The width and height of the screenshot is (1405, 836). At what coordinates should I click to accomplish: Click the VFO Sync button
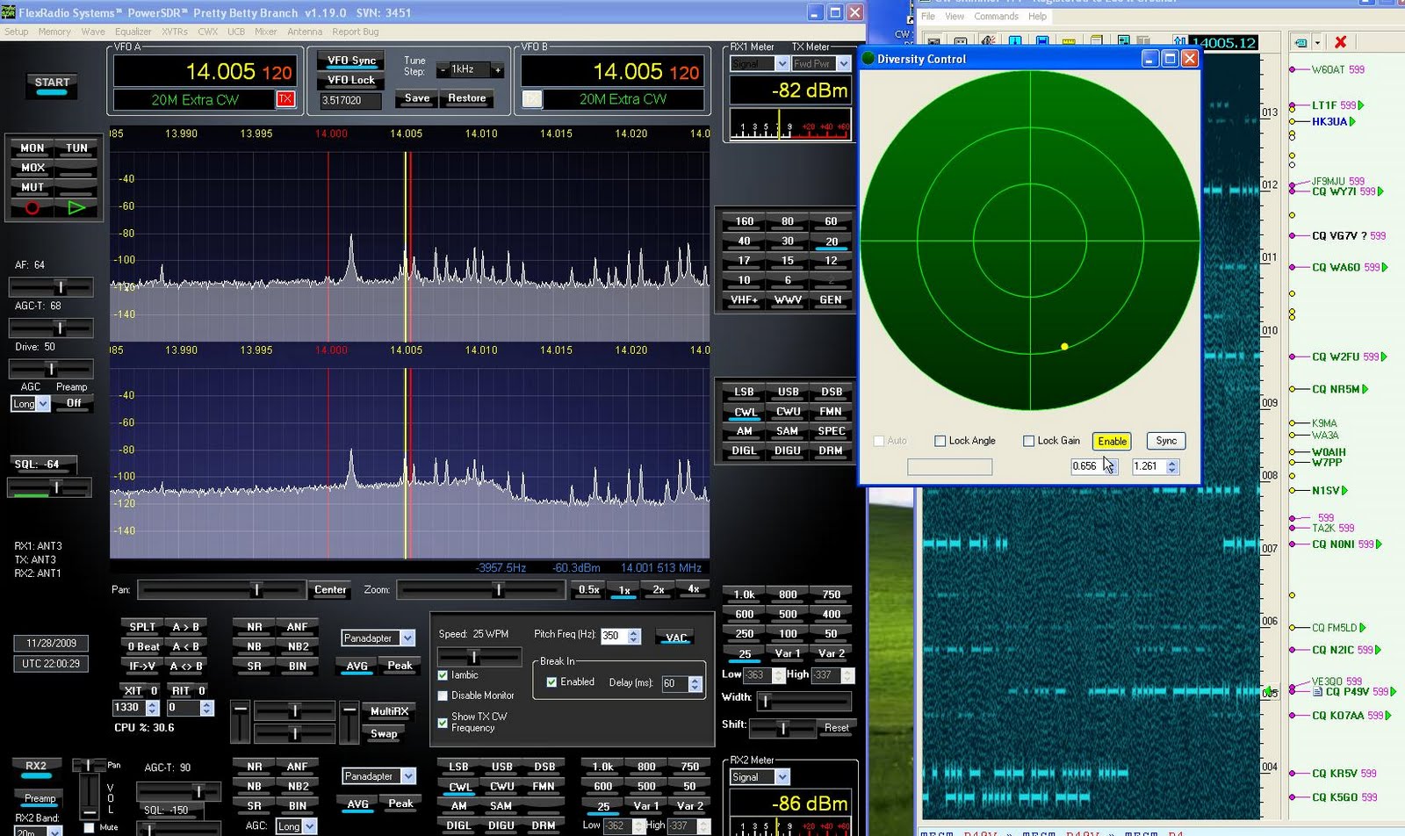[x=351, y=61]
